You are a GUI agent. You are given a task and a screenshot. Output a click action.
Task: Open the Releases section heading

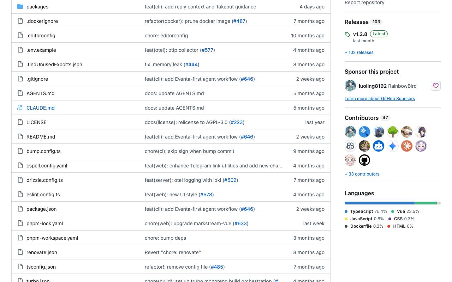(x=356, y=22)
